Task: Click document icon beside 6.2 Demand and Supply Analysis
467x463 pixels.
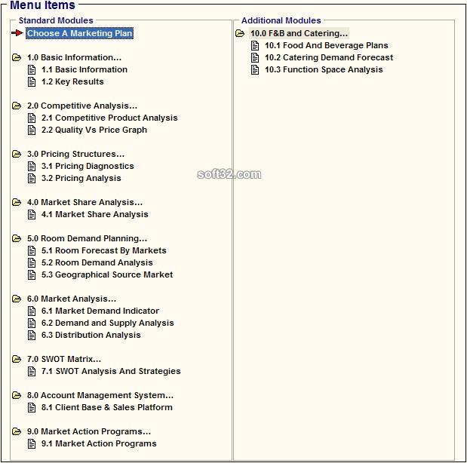Action: tap(32, 323)
